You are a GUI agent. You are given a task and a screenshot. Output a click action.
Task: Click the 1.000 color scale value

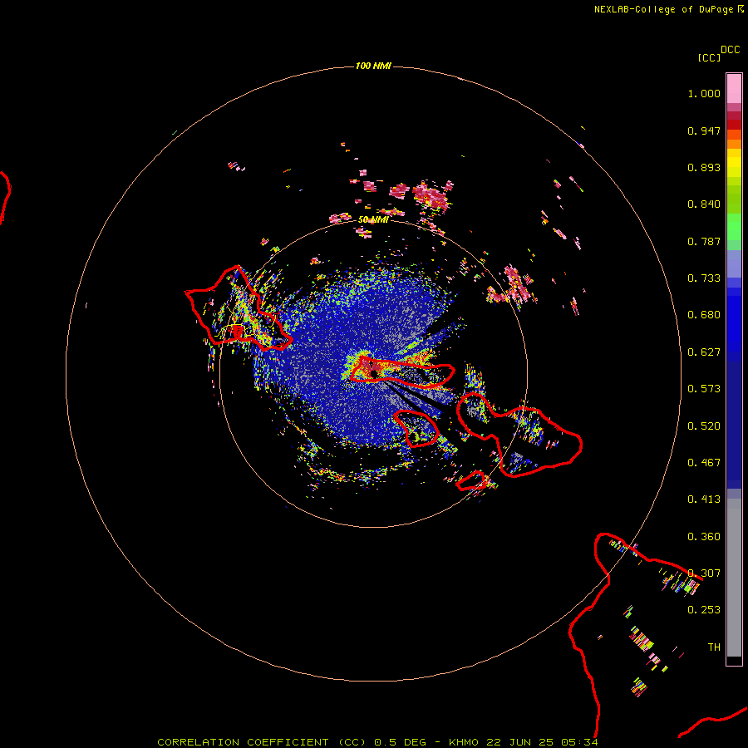pos(704,93)
